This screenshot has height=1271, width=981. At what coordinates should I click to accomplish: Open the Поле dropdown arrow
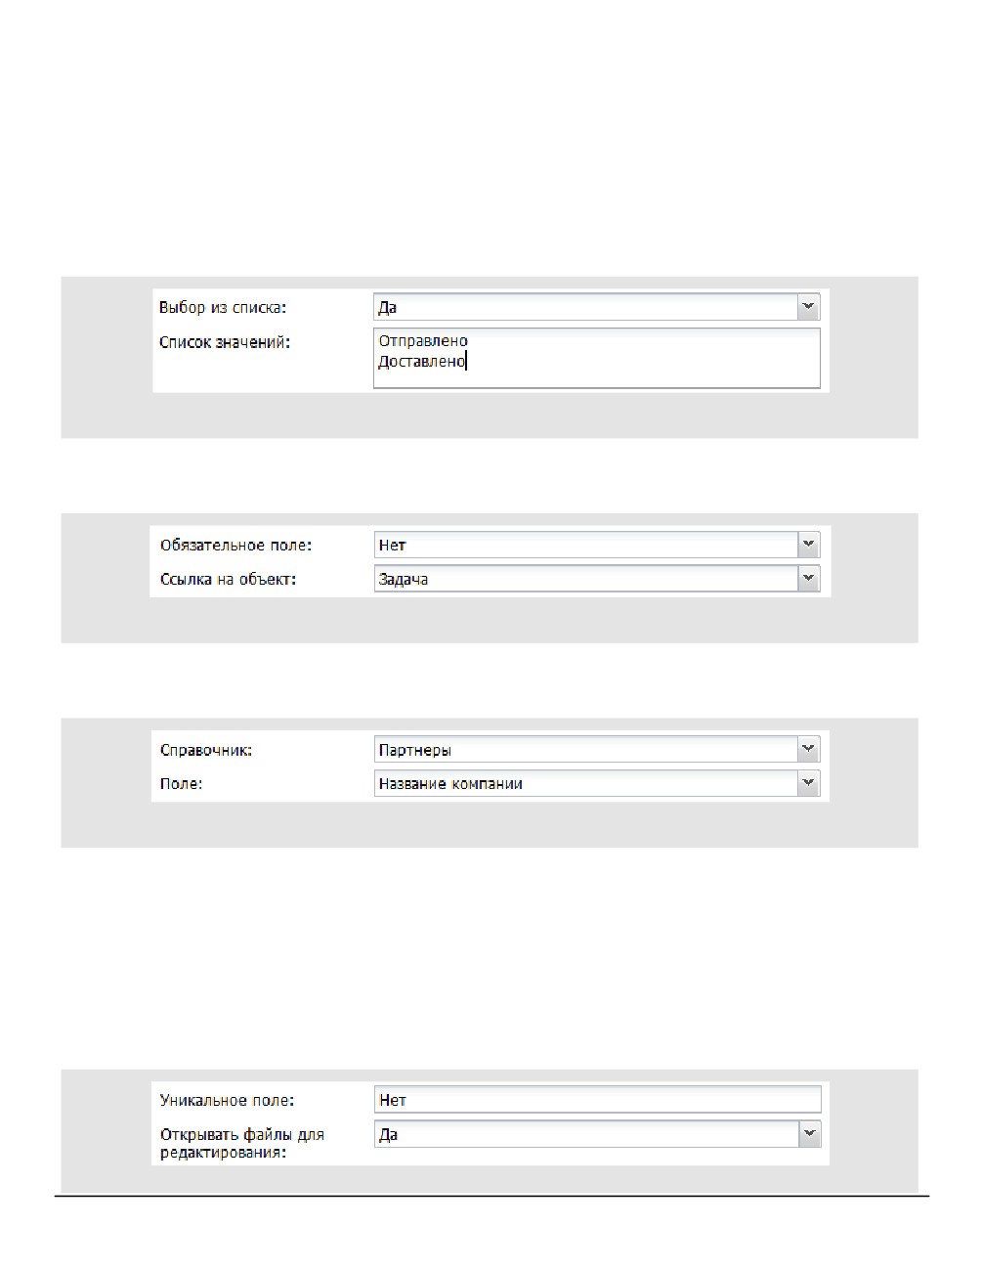808,783
